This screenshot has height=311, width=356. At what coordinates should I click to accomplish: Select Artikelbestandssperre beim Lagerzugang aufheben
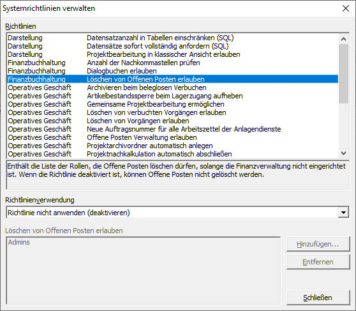pyautogui.click(x=172, y=96)
